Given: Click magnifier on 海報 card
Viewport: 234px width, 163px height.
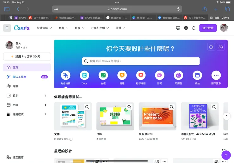Looking at the screenshot, I should (214, 107).
